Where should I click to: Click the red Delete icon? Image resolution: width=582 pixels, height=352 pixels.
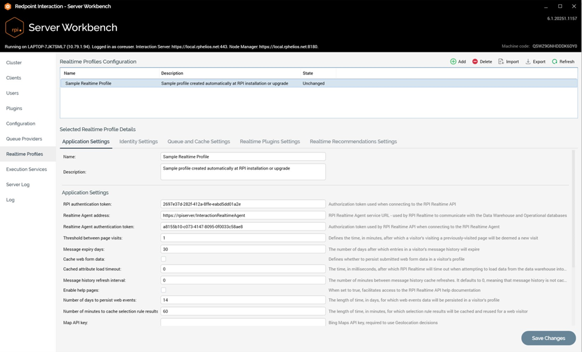point(475,61)
